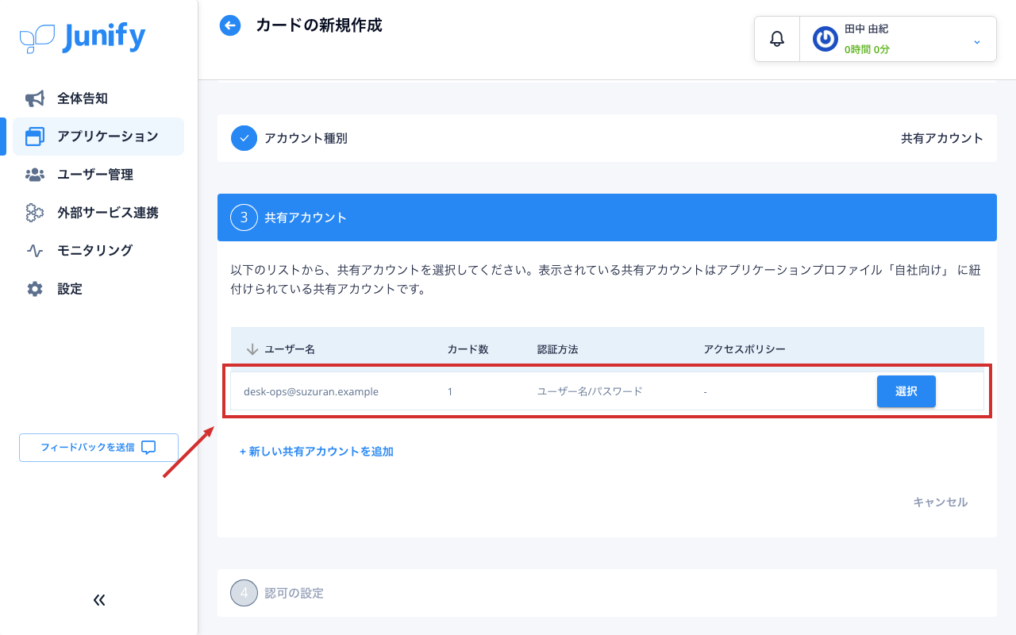Image resolution: width=1016 pixels, height=635 pixels.
Task: Go to ユーザー管理 section
Action: point(98,175)
